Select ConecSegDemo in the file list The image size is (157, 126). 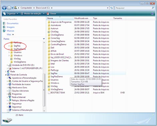click(58, 41)
